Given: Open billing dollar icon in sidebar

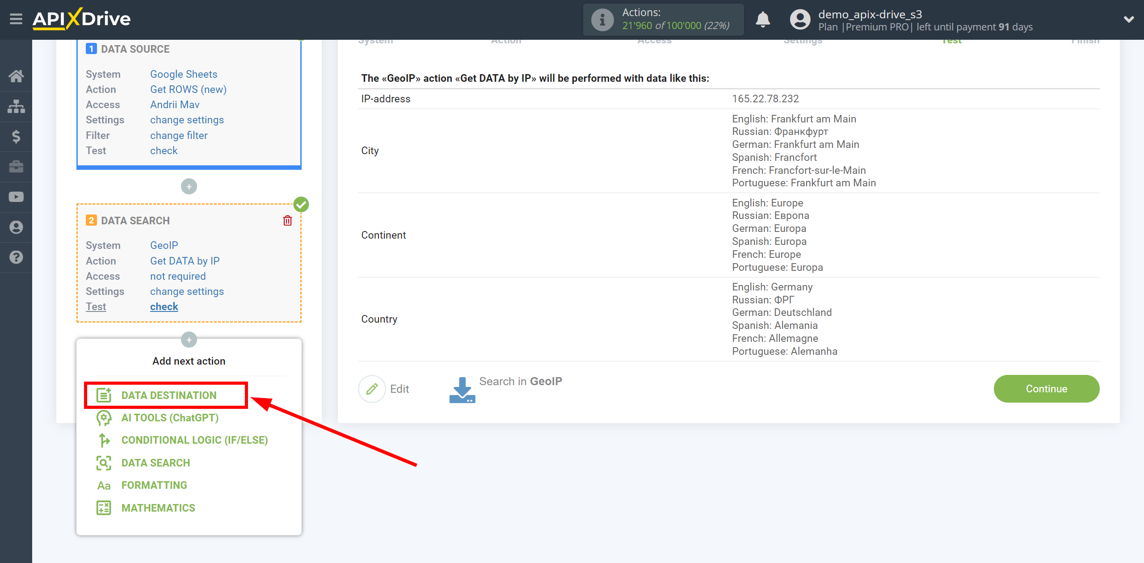Looking at the screenshot, I should (x=16, y=136).
